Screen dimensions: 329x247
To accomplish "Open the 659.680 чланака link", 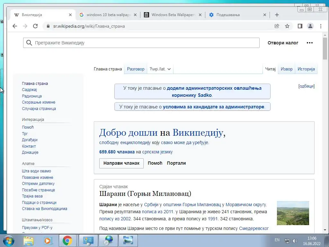I will tap(117, 152).
